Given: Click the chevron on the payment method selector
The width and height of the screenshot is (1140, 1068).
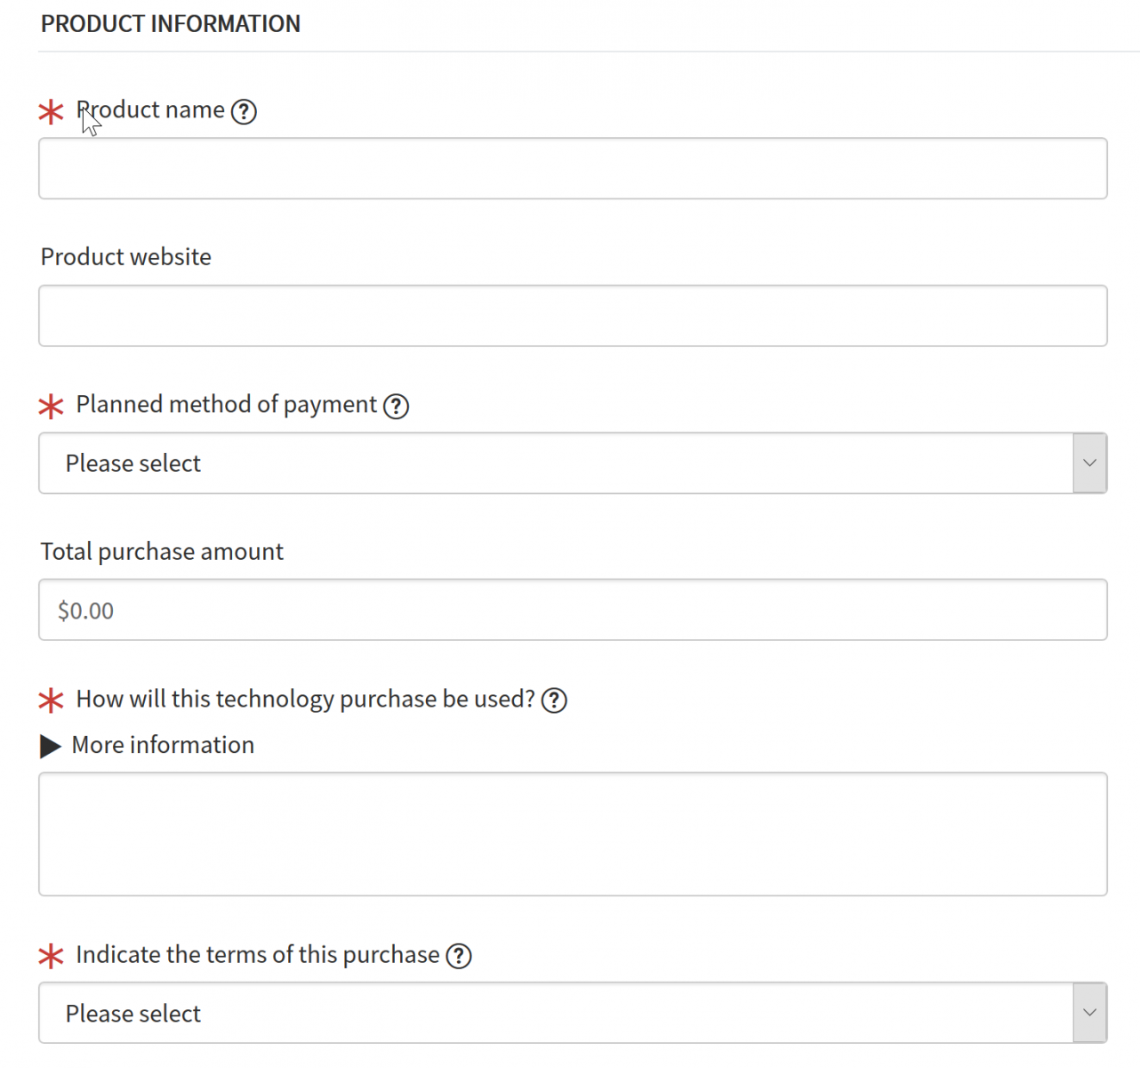Looking at the screenshot, I should click(1089, 463).
